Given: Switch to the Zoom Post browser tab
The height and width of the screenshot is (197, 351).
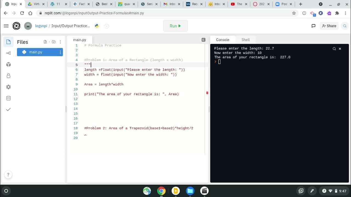Looking at the screenshot, I should click(284, 4).
